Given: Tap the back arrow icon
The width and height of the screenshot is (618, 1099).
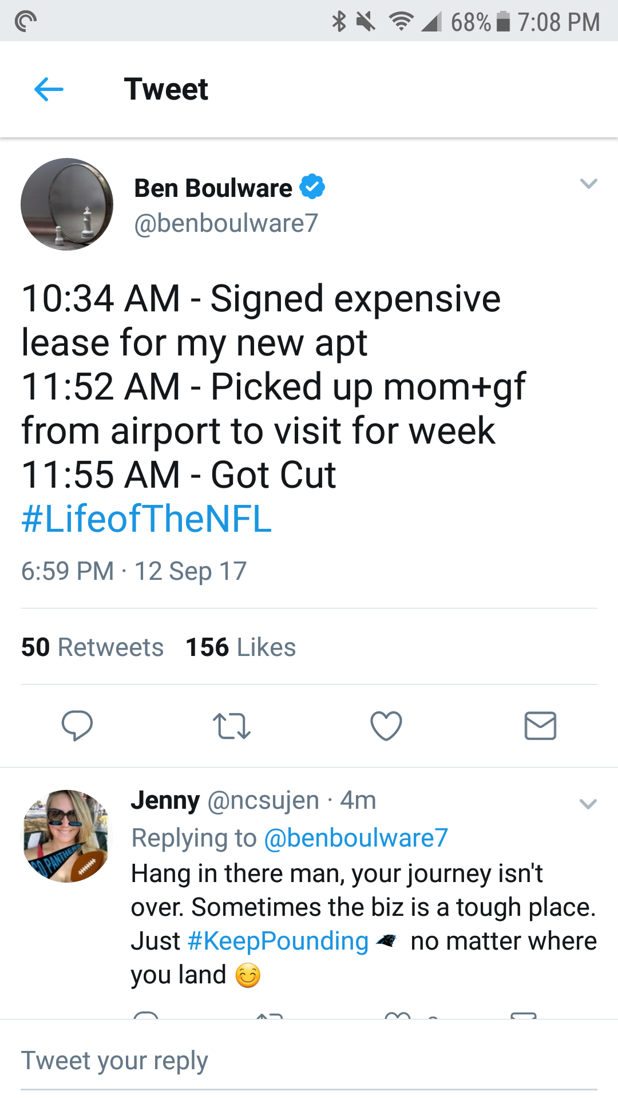Looking at the screenshot, I should click(x=49, y=89).
